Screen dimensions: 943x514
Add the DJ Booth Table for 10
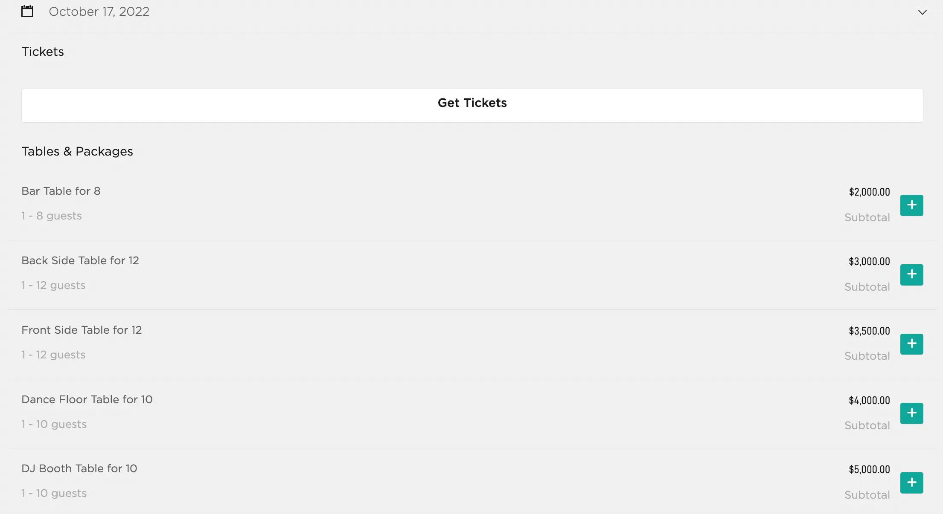pos(911,482)
